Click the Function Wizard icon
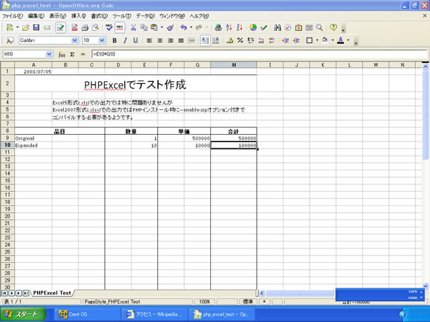 click(61, 54)
